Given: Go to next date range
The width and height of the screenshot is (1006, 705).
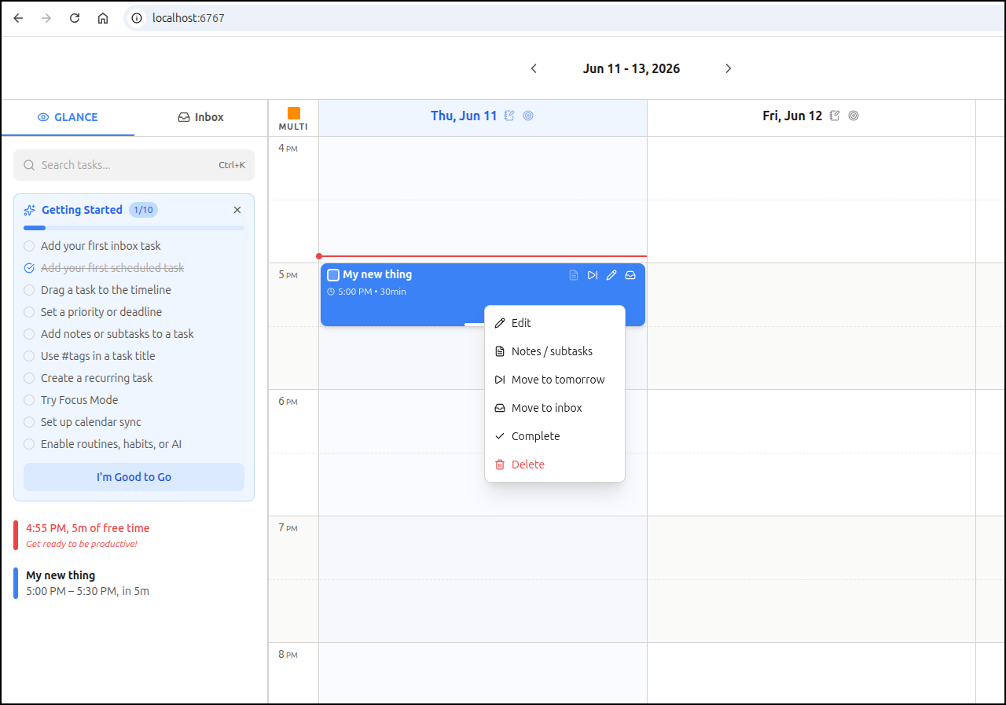Looking at the screenshot, I should click(728, 68).
